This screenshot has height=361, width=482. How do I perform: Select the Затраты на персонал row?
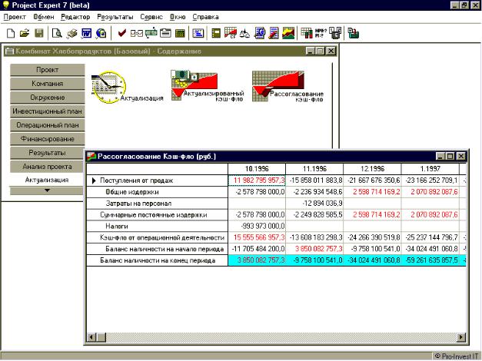[x=158, y=204]
